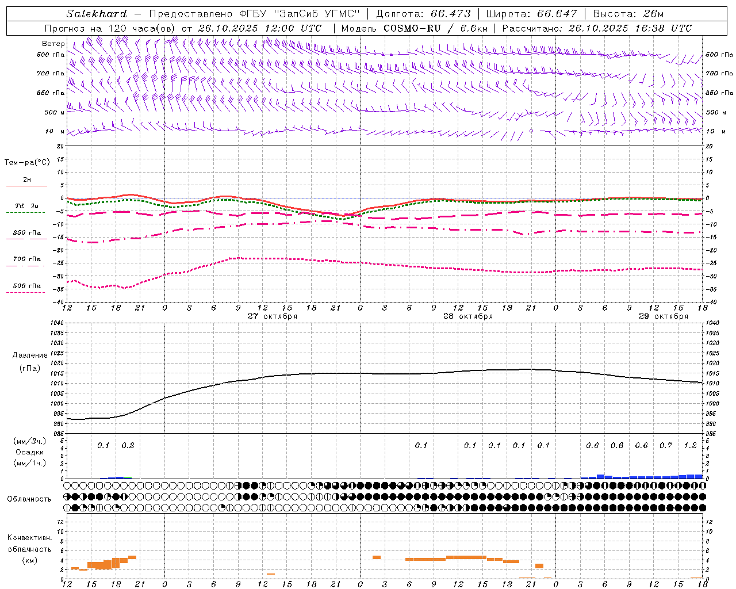
Task: Click the dotted pink line sample under 500 гПа legend
Action: coord(25,292)
